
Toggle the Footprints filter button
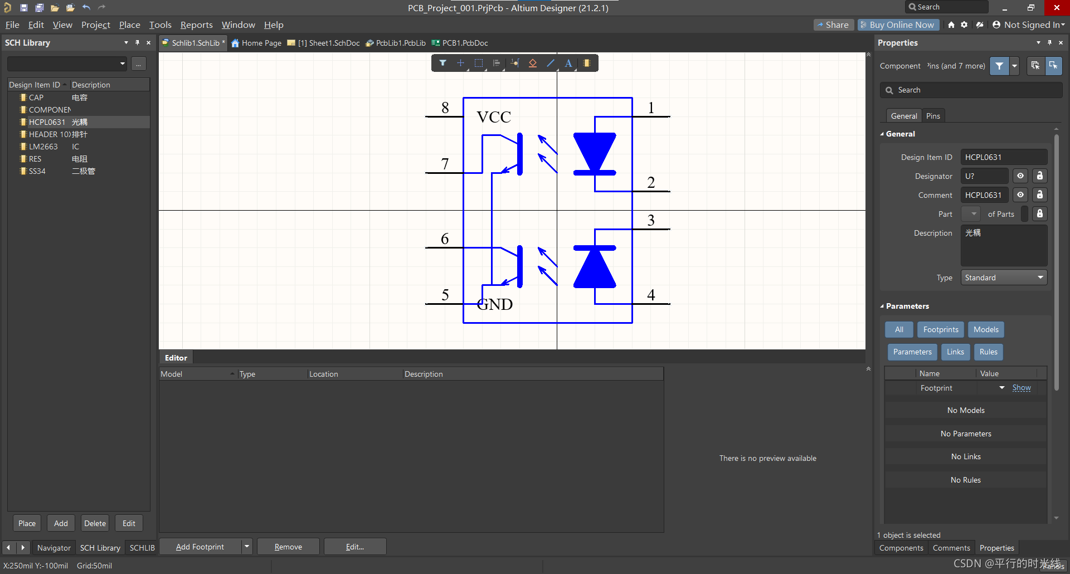click(941, 329)
